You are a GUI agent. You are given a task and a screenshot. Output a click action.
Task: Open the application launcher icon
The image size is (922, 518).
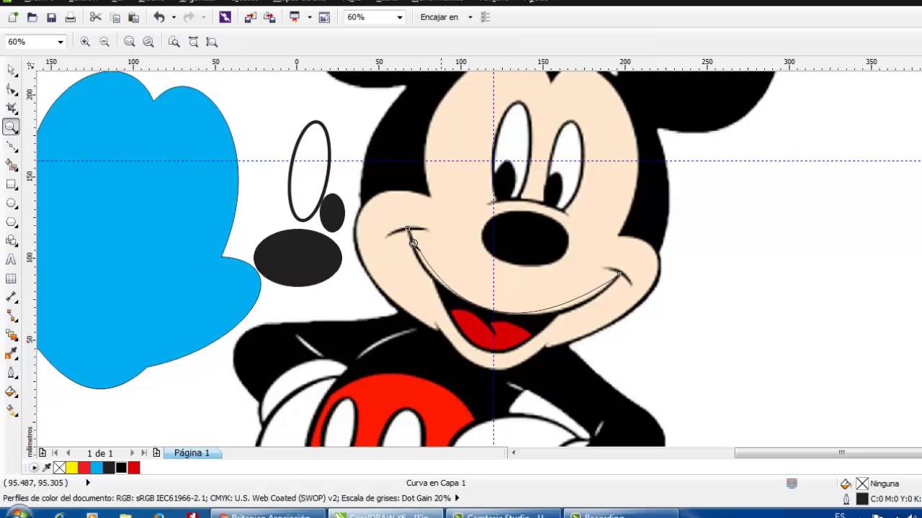[x=295, y=17]
